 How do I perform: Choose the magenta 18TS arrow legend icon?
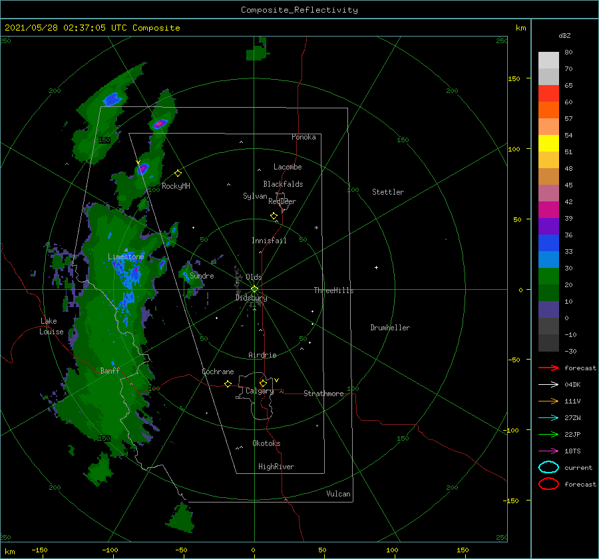548,451
